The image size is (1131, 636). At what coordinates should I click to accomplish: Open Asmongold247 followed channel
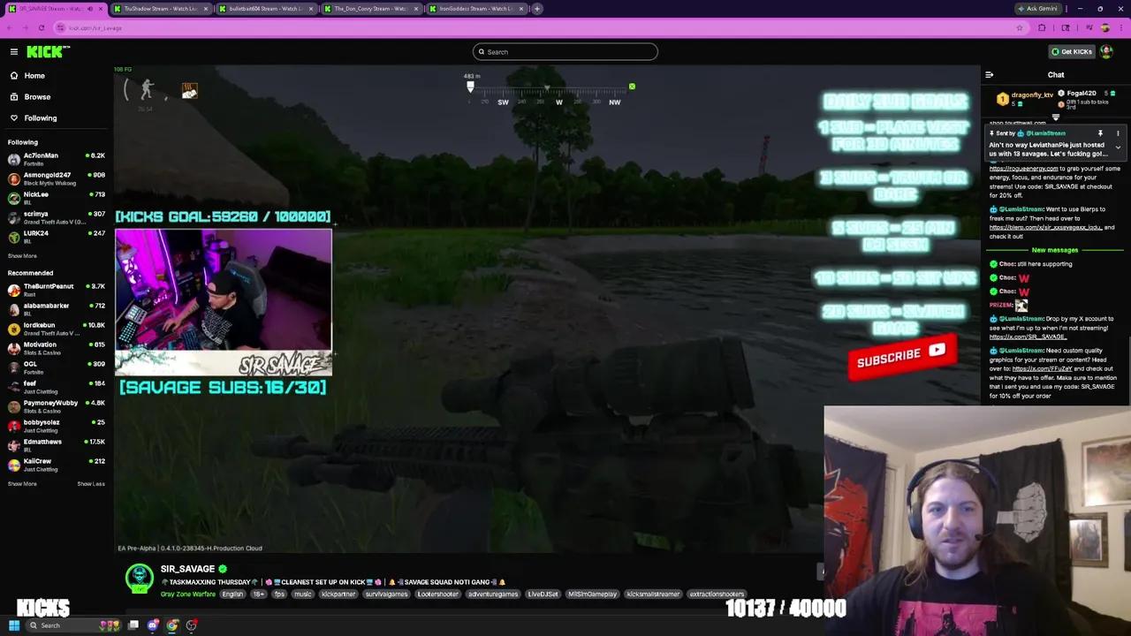[x=55, y=178]
